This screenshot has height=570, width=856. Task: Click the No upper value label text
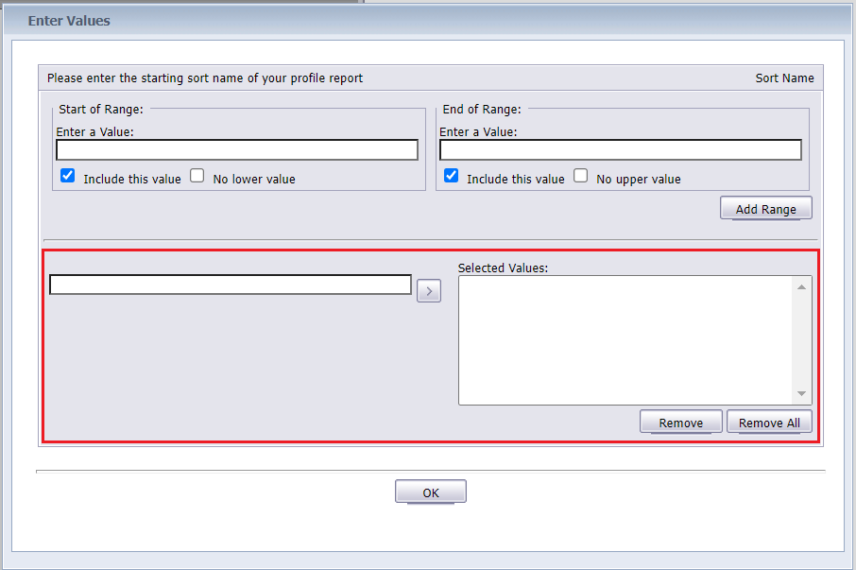(638, 179)
